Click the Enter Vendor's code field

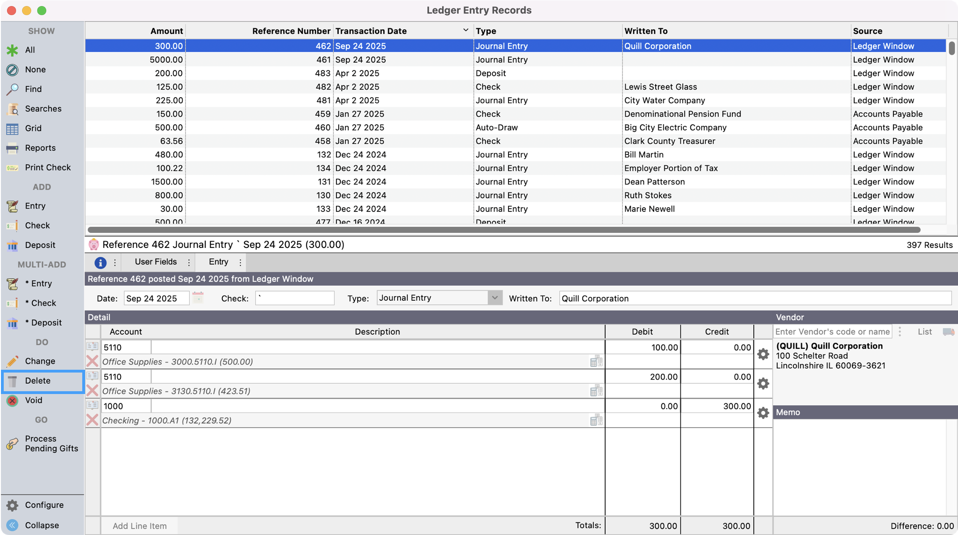(x=832, y=331)
